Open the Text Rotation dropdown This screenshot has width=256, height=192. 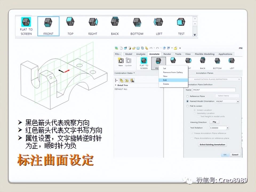(x=227, y=128)
